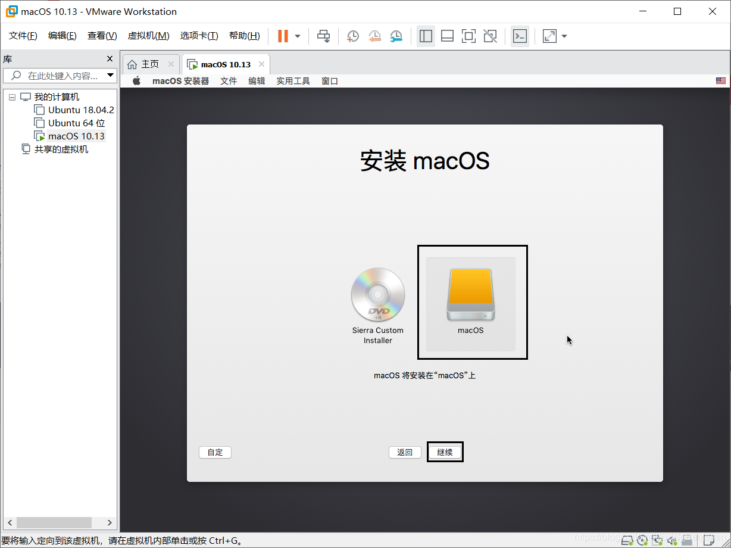Image resolution: width=731 pixels, height=548 pixels.
Task: Open the power options dropdown next to pause
Action: tap(298, 36)
